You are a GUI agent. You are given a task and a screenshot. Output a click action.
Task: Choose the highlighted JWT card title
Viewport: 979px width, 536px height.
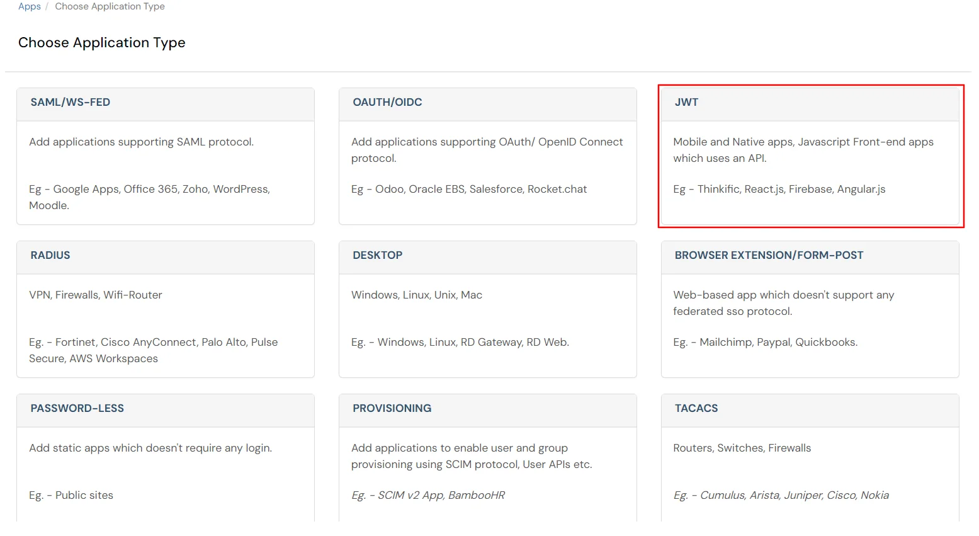click(686, 103)
